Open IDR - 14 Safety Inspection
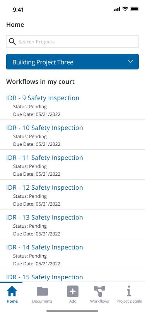Image resolution: width=145 pixels, height=315 pixels. (44, 247)
